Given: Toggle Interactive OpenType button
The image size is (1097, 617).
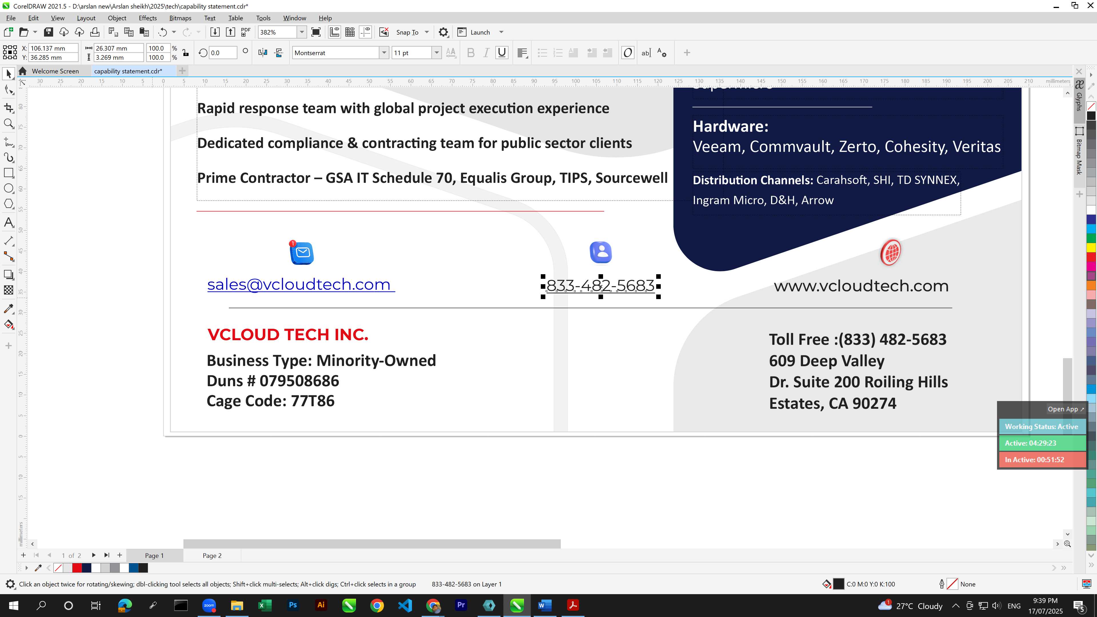Looking at the screenshot, I should (628, 53).
